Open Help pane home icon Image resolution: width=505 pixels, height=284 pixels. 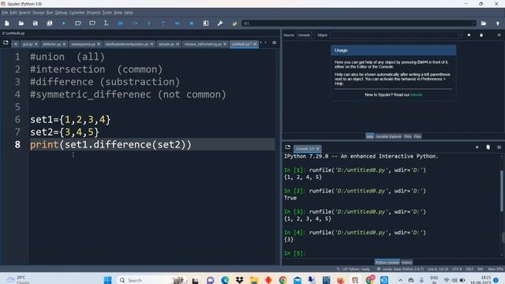coord(469,35)
